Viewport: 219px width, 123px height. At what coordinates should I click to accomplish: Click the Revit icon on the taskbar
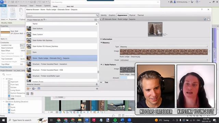click(x=87, y=120)
